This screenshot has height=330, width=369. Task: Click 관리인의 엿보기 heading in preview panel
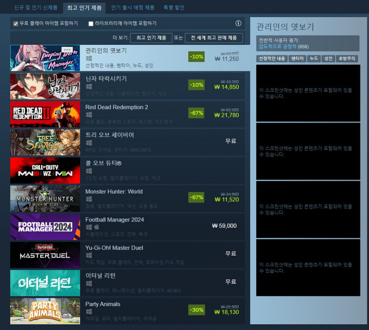(x=285, y=27)
